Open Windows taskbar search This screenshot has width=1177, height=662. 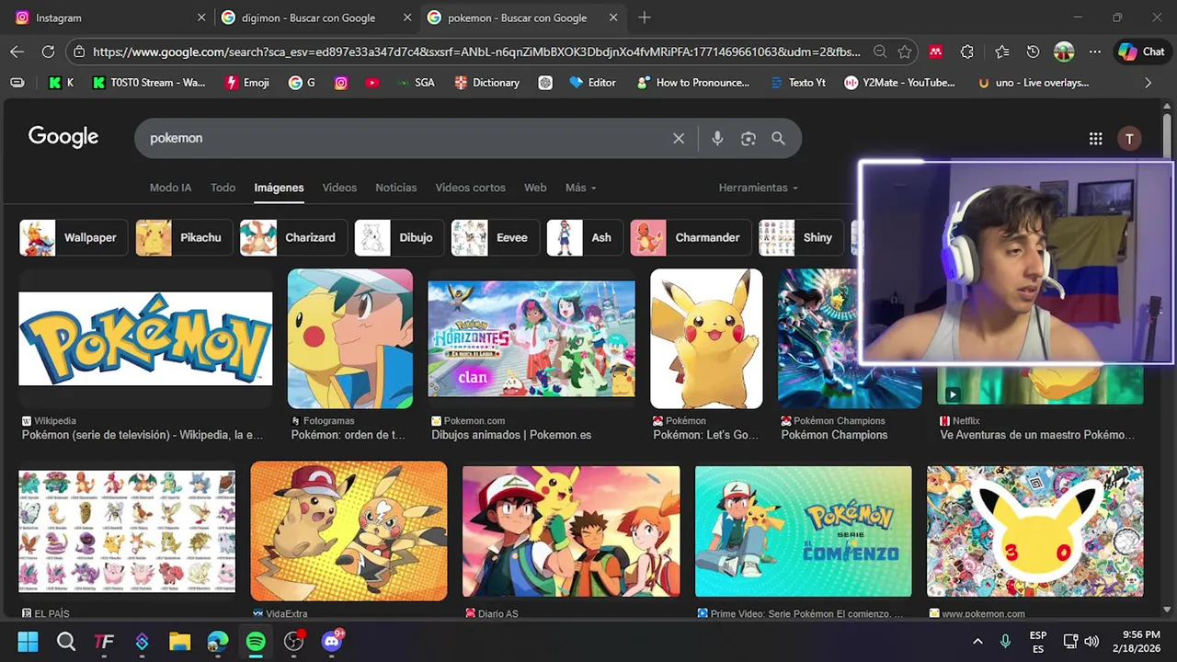click(66, 641)
